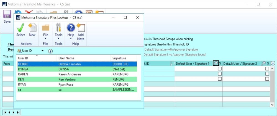Click the (Not Set) signature cell
Viewport: 277px width, 116px height.
point(118,69)
